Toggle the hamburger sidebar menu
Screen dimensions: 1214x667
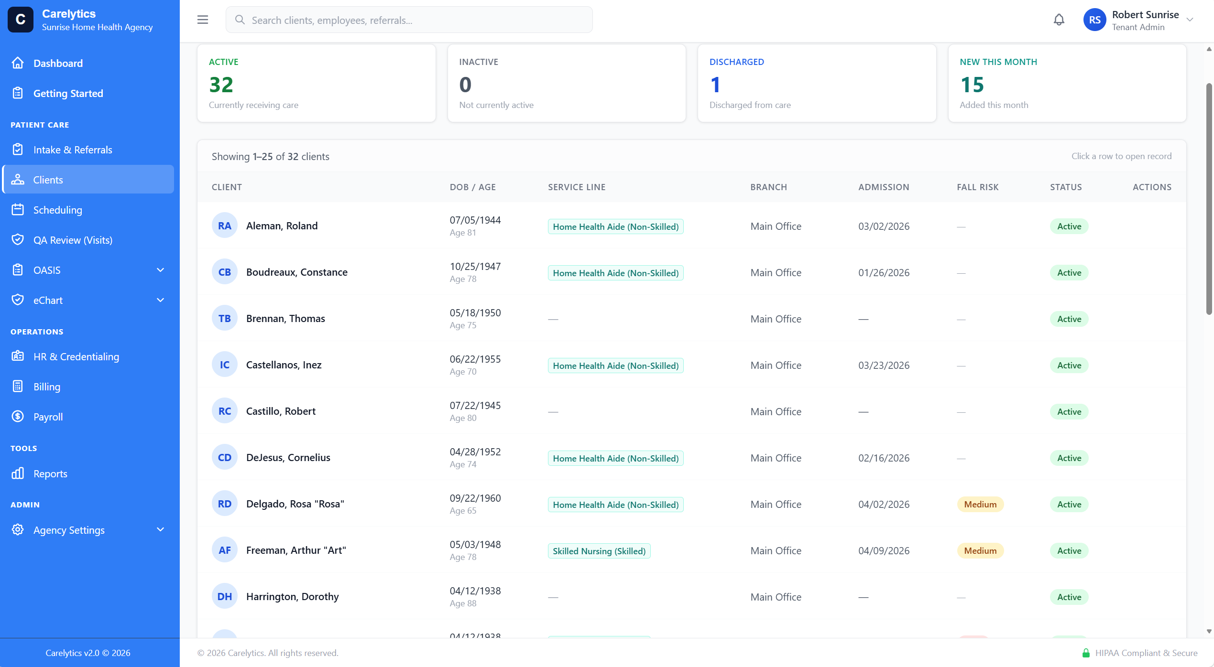pyautogui.click(x=203, y=20)
